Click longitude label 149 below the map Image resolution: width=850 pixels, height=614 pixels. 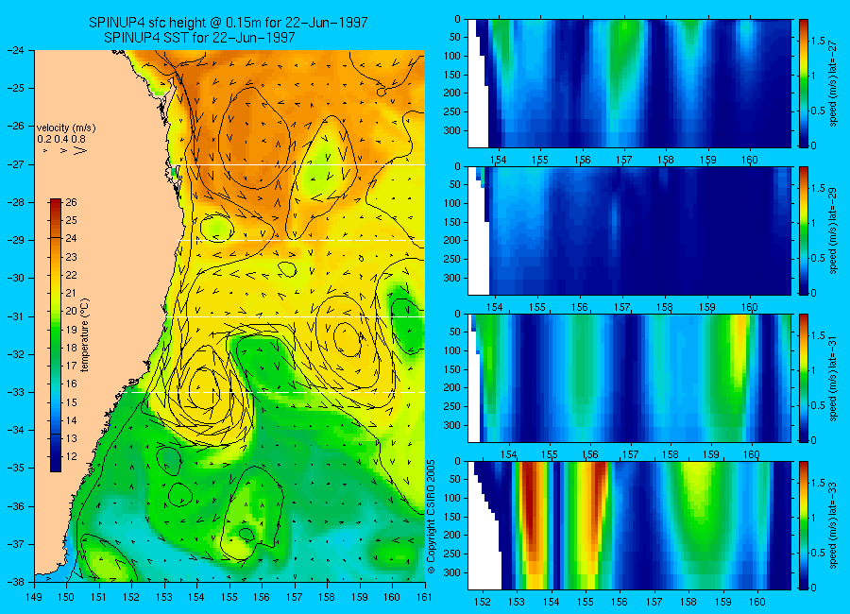click(x=34, y=597)
